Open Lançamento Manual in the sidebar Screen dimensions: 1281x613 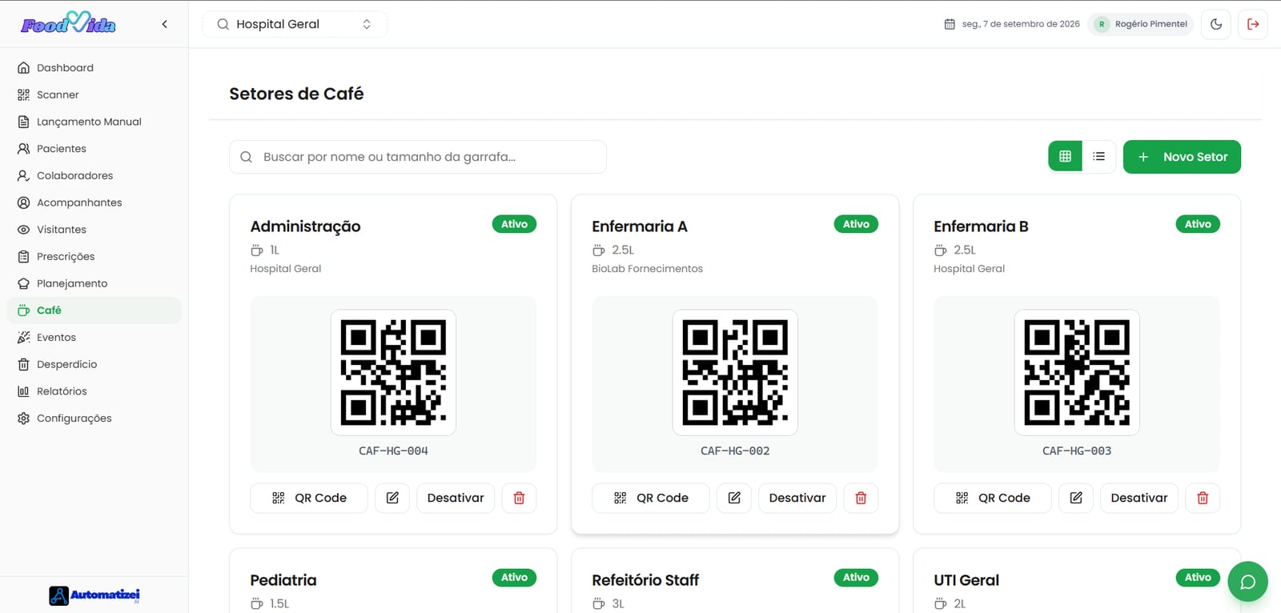[94, 122]
